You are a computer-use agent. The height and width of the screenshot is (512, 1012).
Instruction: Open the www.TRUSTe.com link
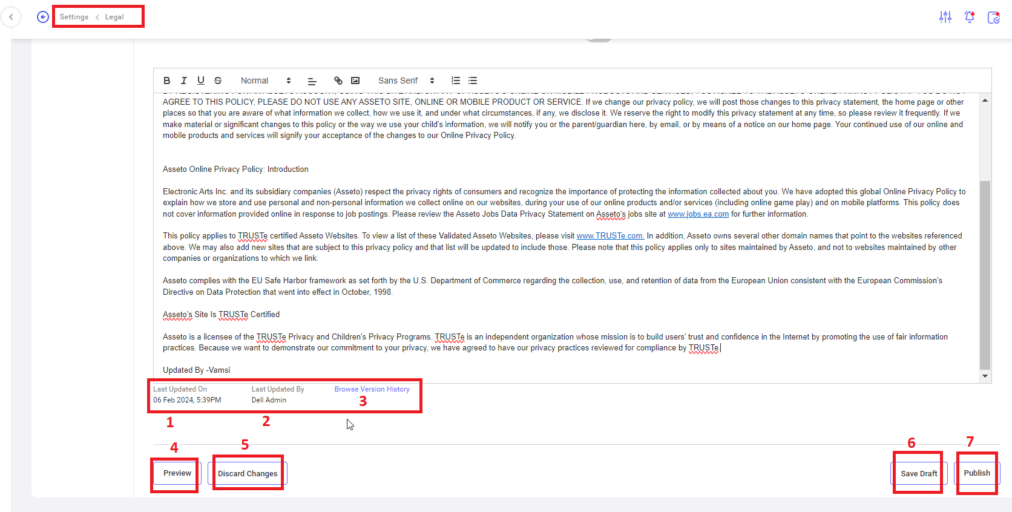click(x=610, y=236)
